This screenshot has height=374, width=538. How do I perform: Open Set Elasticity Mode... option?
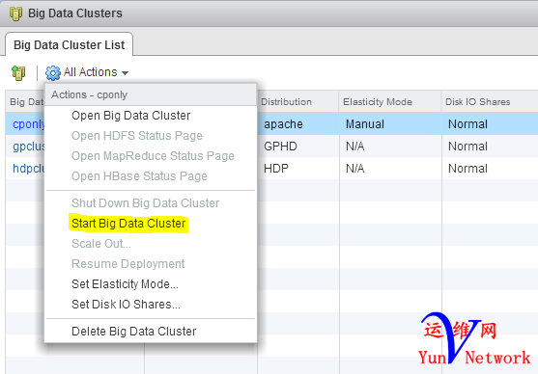[125, 284]
